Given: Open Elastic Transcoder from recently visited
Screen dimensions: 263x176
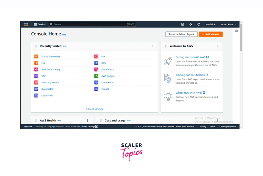Looking at the screenshot, I should (51, 57).
